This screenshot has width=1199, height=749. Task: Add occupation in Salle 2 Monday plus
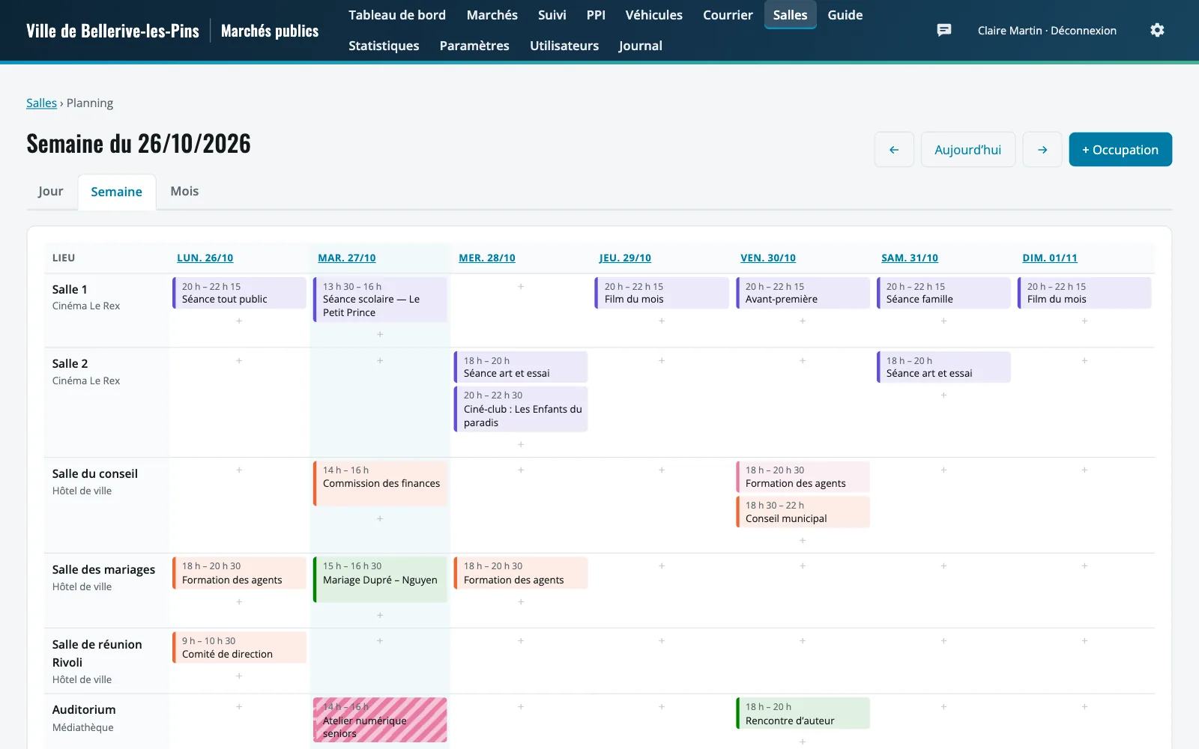pos(239,360)
